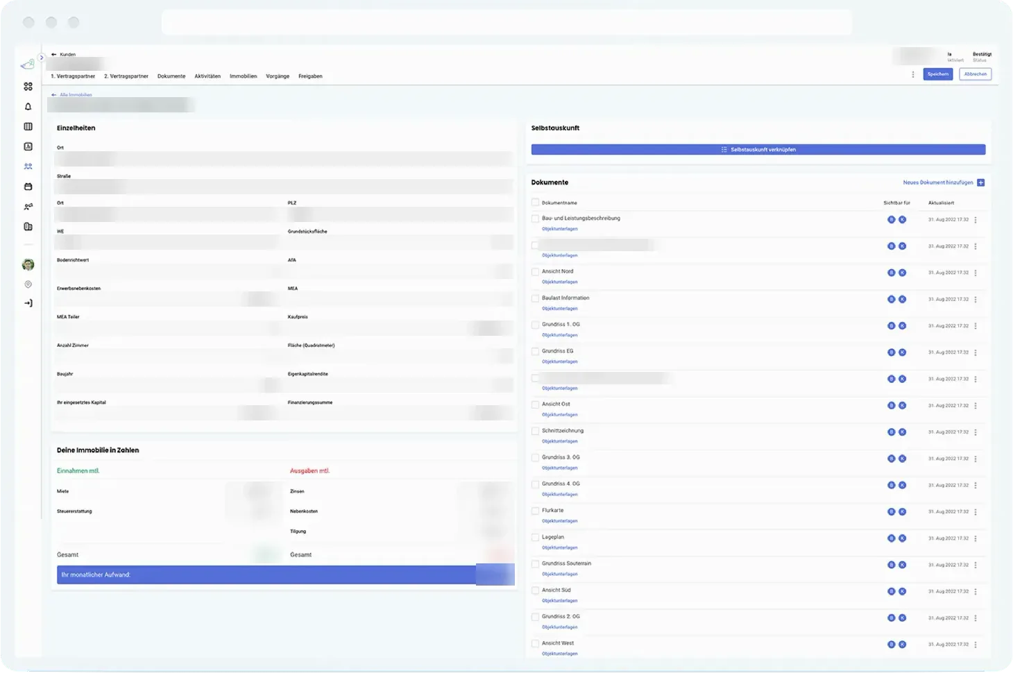Click the back arrow beside Kunden
The image size is (1013, 673).
(x=53, y=54)
